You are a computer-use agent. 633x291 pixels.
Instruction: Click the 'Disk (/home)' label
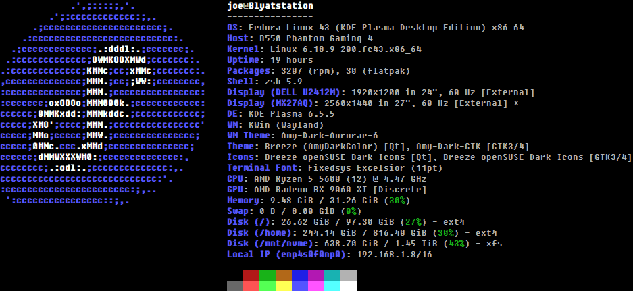[259, 233]
